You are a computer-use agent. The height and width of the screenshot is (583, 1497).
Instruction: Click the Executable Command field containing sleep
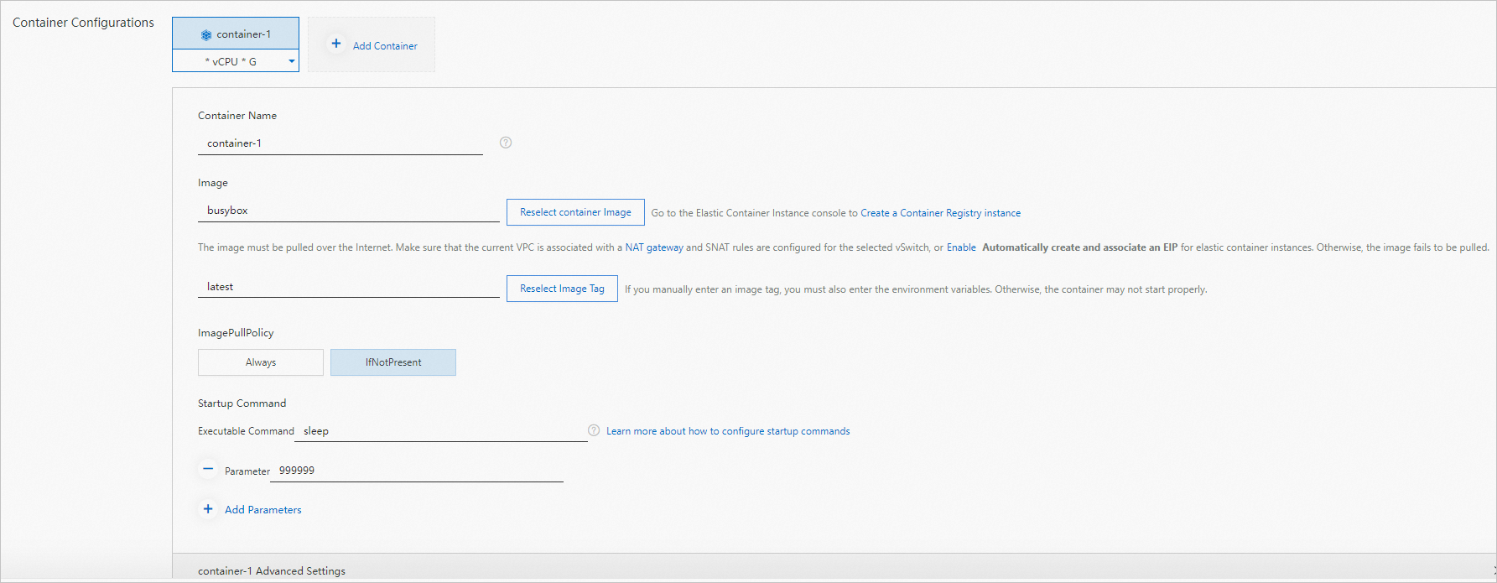[x=440, y=431]
